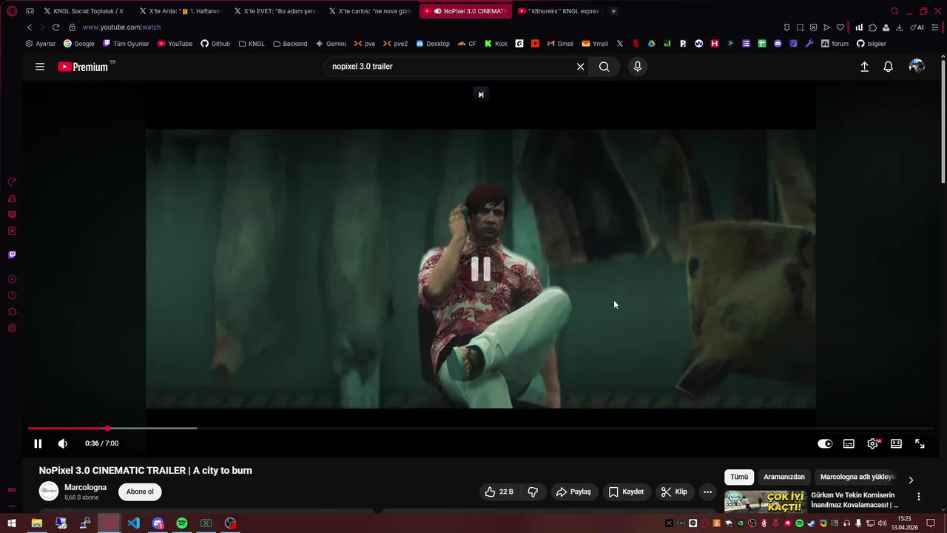Screen dimensions: 947x533
Task: Open the upload/create video icon
Action: coord(864,67)
